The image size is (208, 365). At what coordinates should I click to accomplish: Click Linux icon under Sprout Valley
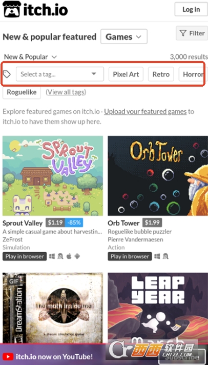click(x=60, y=256)
